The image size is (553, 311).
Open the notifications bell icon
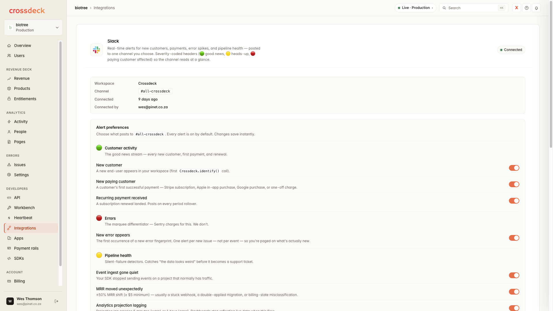pyautogui.click(x=536, y=8)
